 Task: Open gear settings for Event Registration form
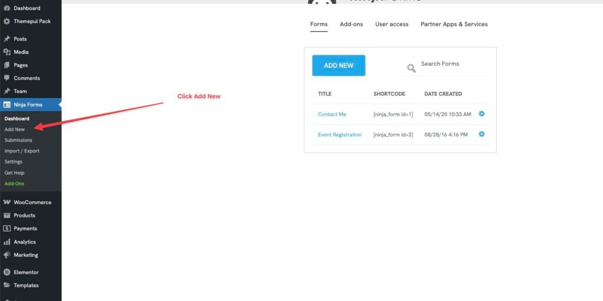point(482,134)
